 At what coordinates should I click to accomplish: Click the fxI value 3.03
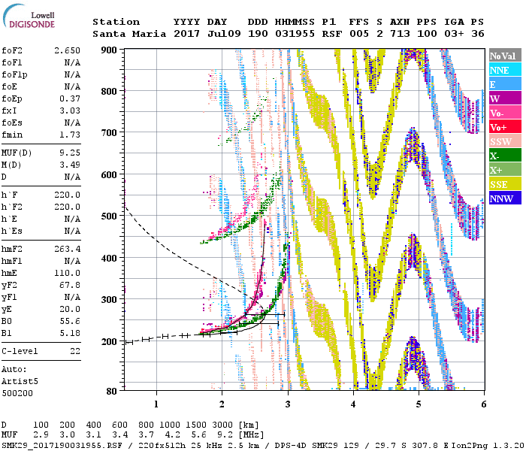click(x=70, y=110)
